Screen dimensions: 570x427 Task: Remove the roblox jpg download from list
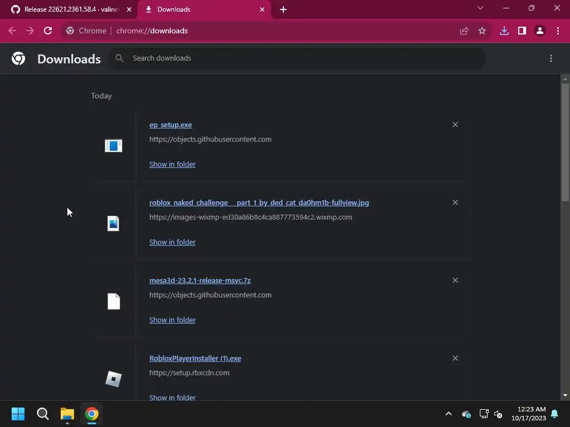coord(455,202)
